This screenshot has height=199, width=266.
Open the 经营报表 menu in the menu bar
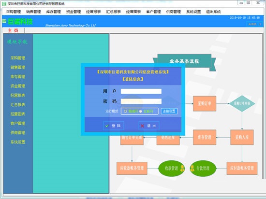pyautogui.click(x=93, y=12)
